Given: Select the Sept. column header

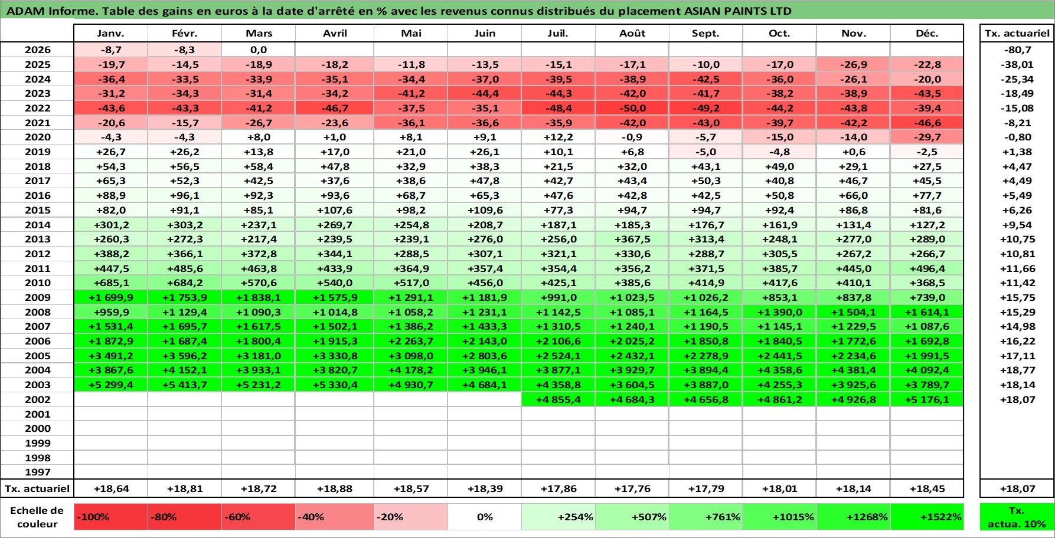Looking at the screenshot, I should tap(706, 33).
